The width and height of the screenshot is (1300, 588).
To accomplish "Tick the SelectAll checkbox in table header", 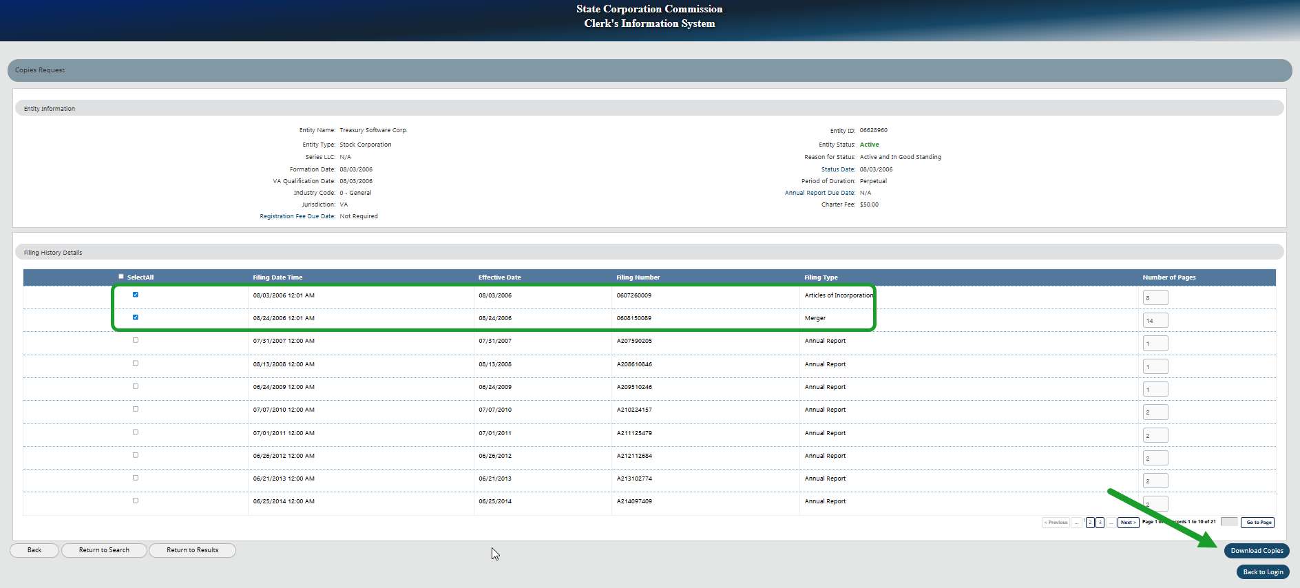I will [121, 277].
